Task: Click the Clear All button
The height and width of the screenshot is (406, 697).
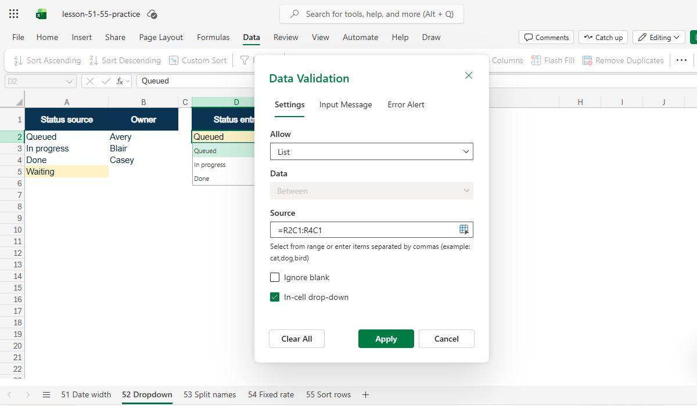Action: click(x=297, y=339)
